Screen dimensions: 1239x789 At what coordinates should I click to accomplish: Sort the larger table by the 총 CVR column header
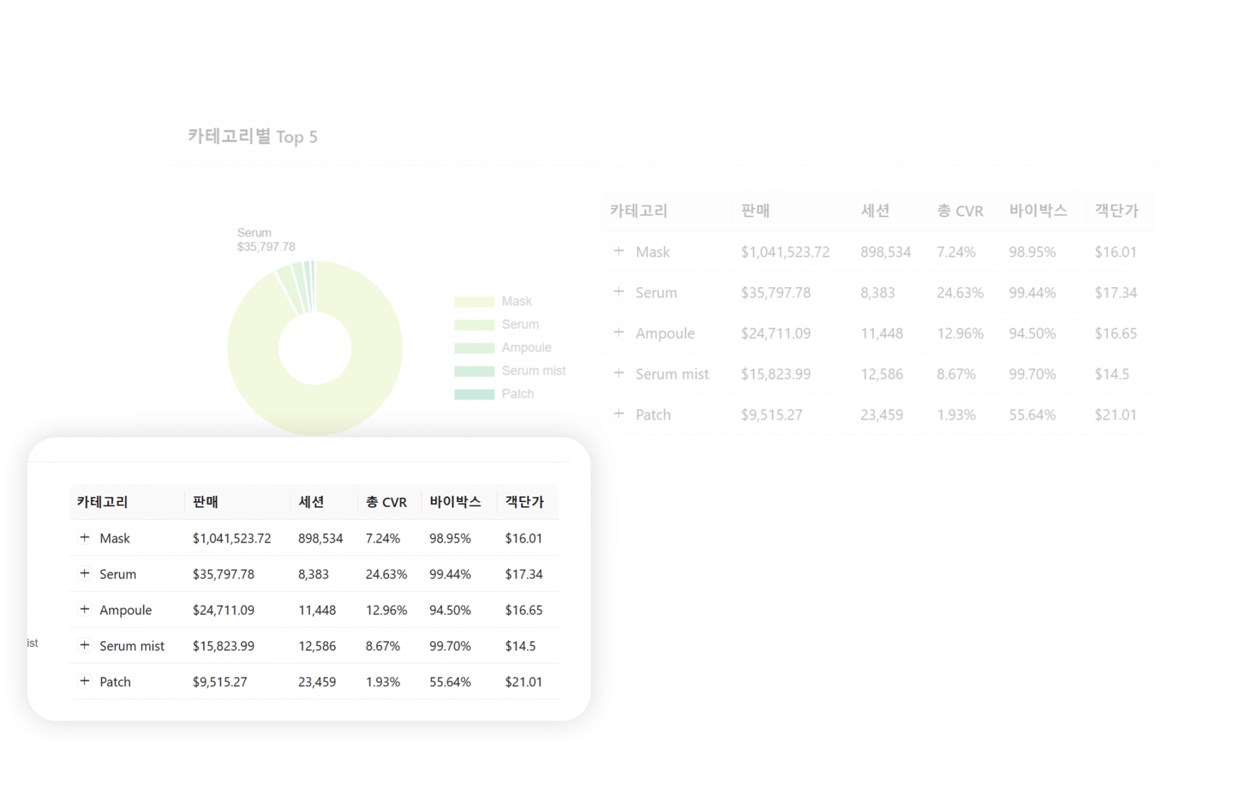pos(960,211)
